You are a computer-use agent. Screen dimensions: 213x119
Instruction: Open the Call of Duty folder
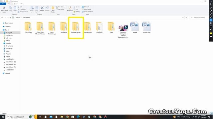click(x=28, y=27)
